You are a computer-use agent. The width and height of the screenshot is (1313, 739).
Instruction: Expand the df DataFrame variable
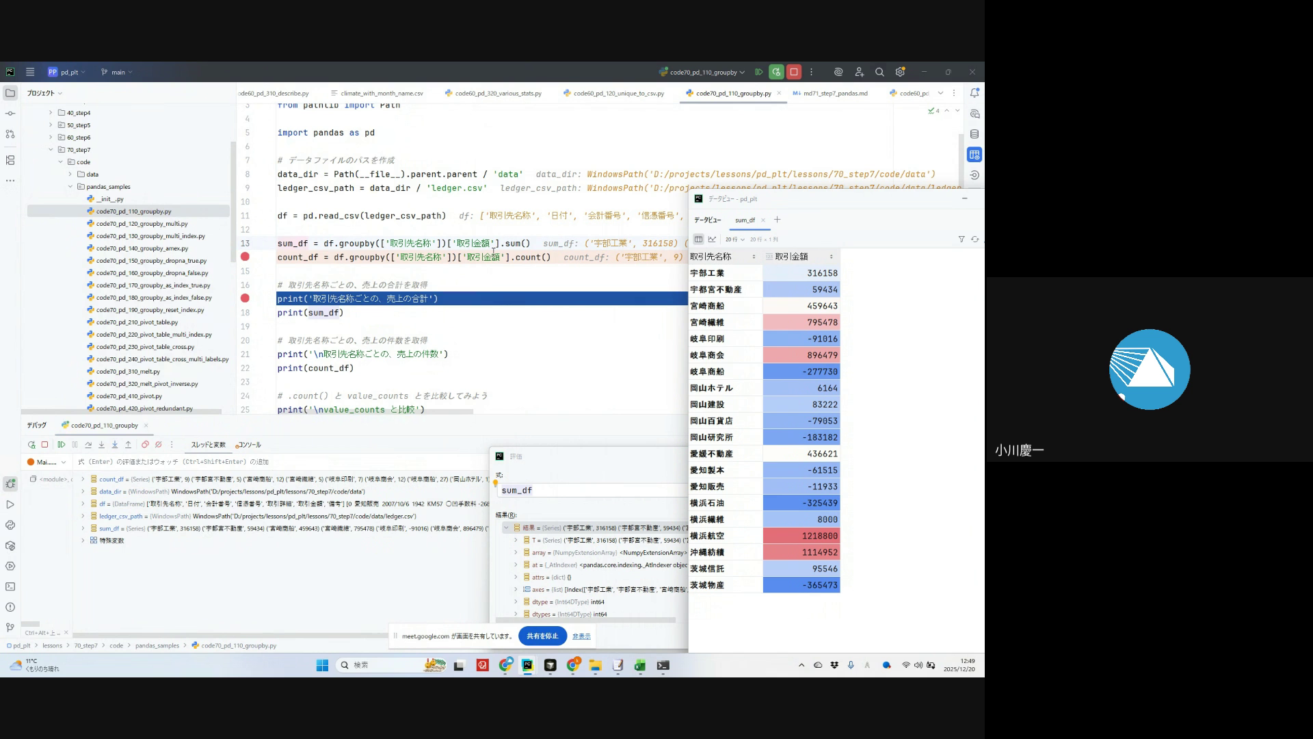coord(83,504)
